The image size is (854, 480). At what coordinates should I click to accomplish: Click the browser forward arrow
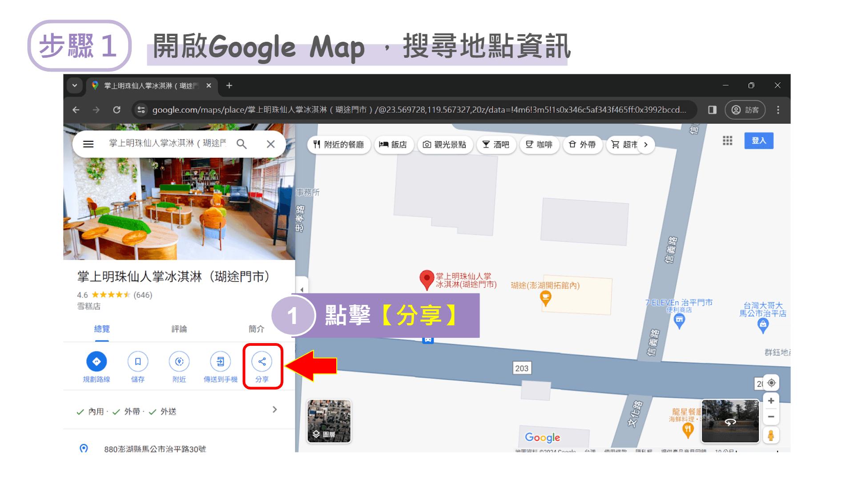pyautogui.click(x=96, y=110)
